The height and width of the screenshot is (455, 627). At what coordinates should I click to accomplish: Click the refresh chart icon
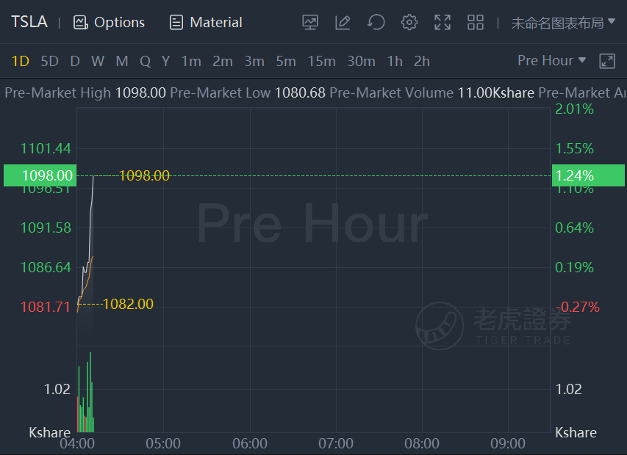[376, 23]
